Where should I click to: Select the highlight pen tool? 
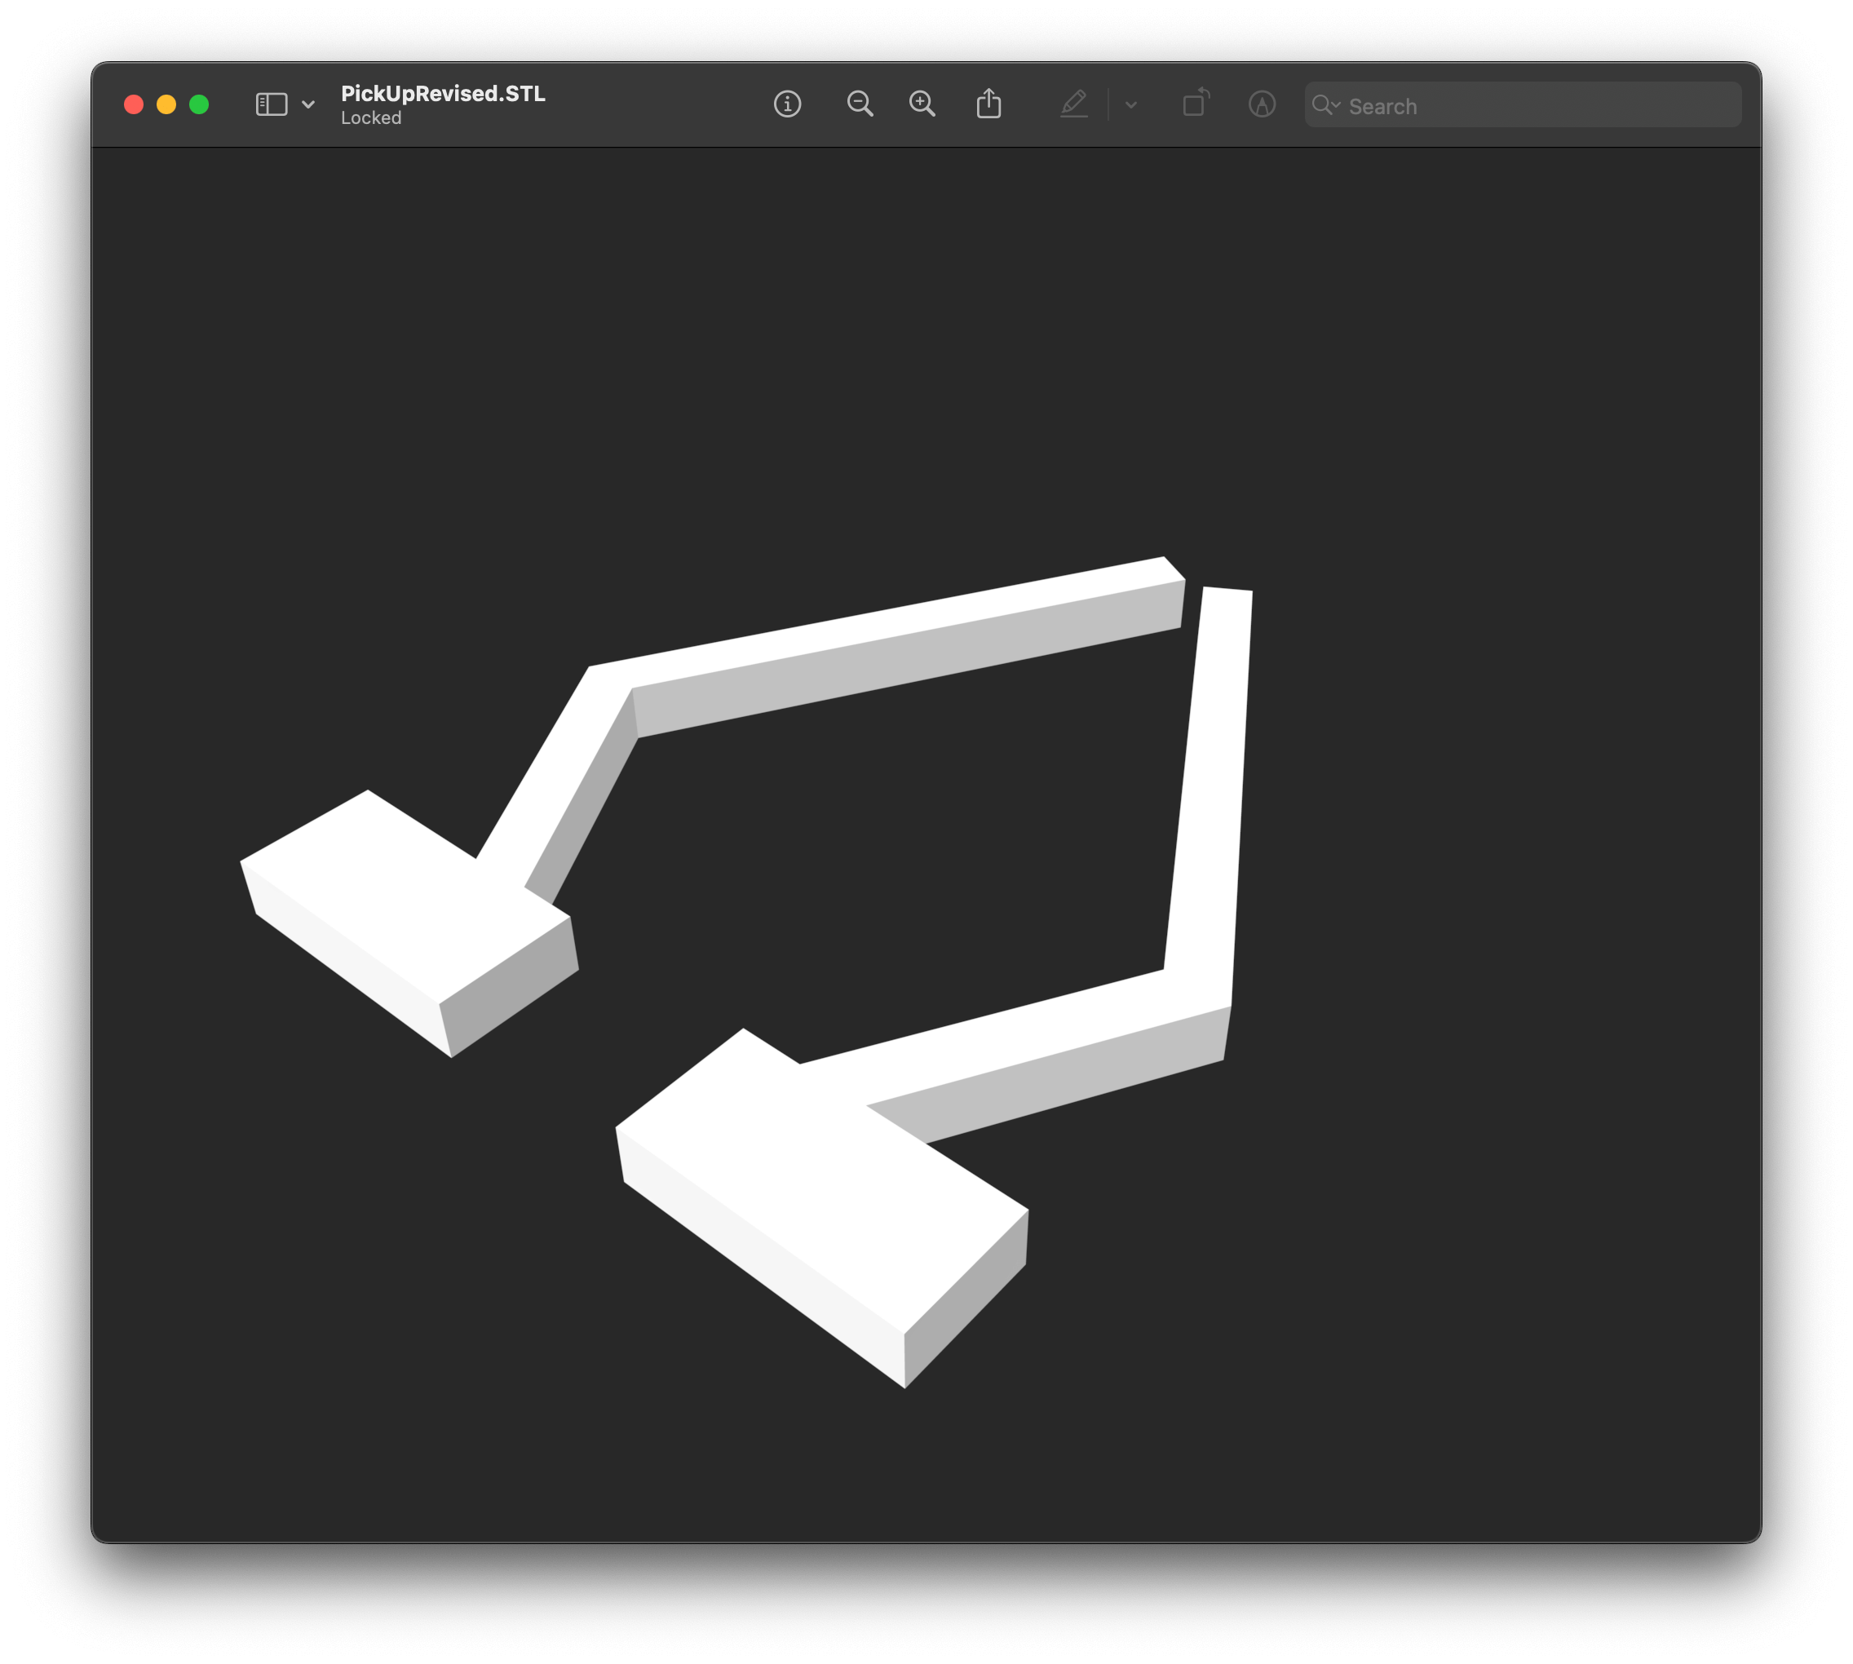(1073, 104)
